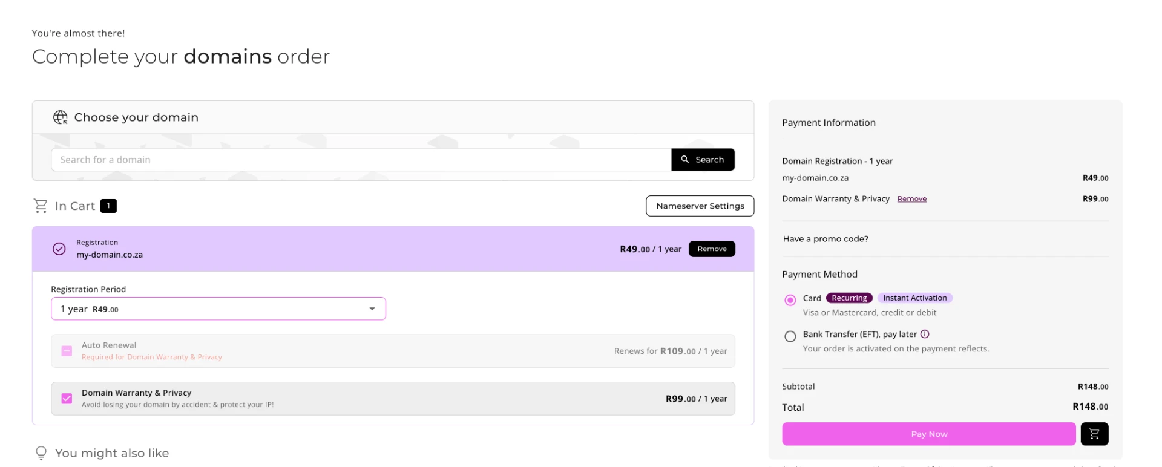
Task: Click the circled checkmark icon for my-domain.co.za
Action: [59, 249]
